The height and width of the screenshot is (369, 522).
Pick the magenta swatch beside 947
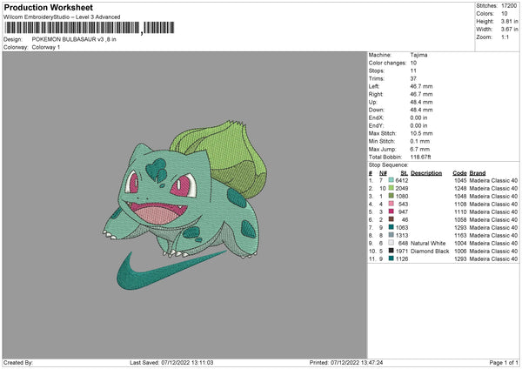[391, 211]
